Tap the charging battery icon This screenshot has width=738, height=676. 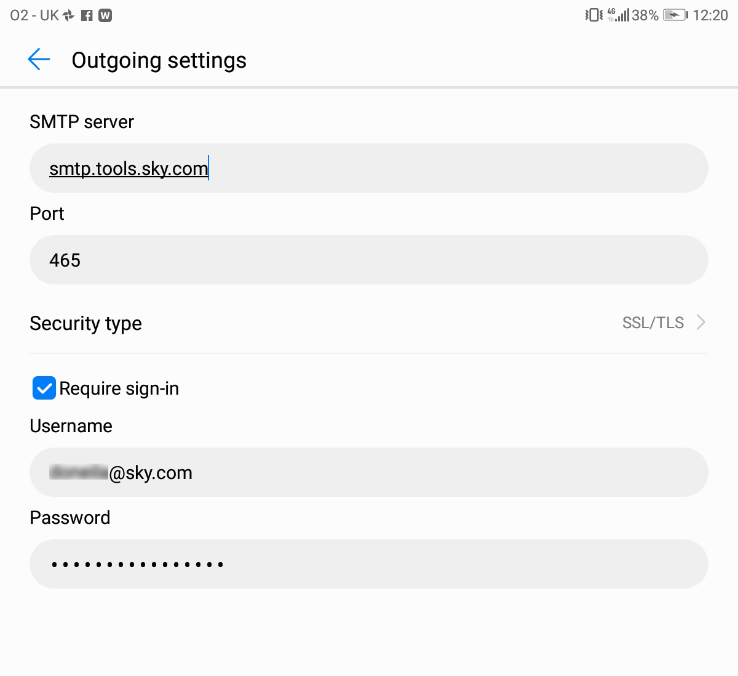tap(675, 15)
